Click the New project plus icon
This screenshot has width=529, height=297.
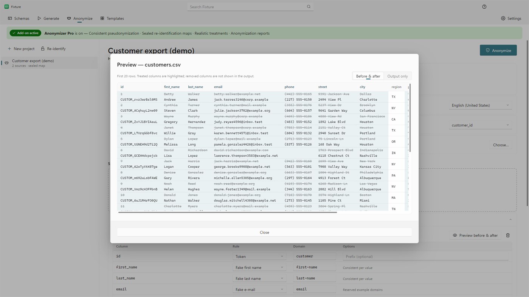click(x=9, y=49)
